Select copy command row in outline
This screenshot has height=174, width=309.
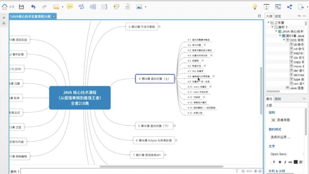[297, 62]
